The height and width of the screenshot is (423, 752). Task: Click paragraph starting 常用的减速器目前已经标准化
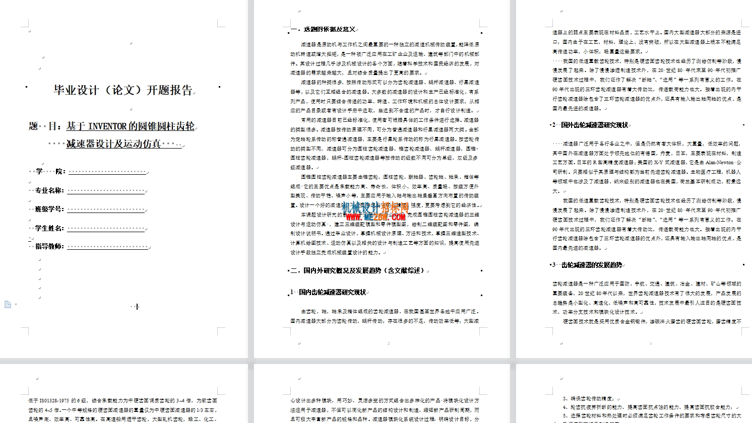[385, 144]
